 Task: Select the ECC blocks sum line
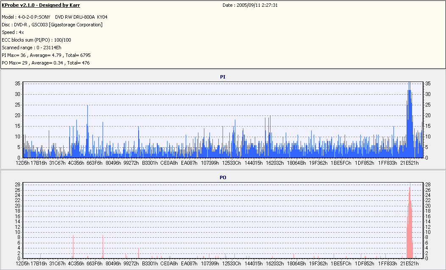tap(36, 40)
